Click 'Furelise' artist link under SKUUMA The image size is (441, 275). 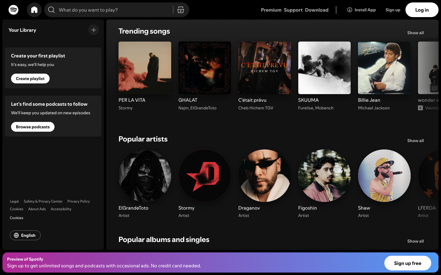[x=306, y=108]
